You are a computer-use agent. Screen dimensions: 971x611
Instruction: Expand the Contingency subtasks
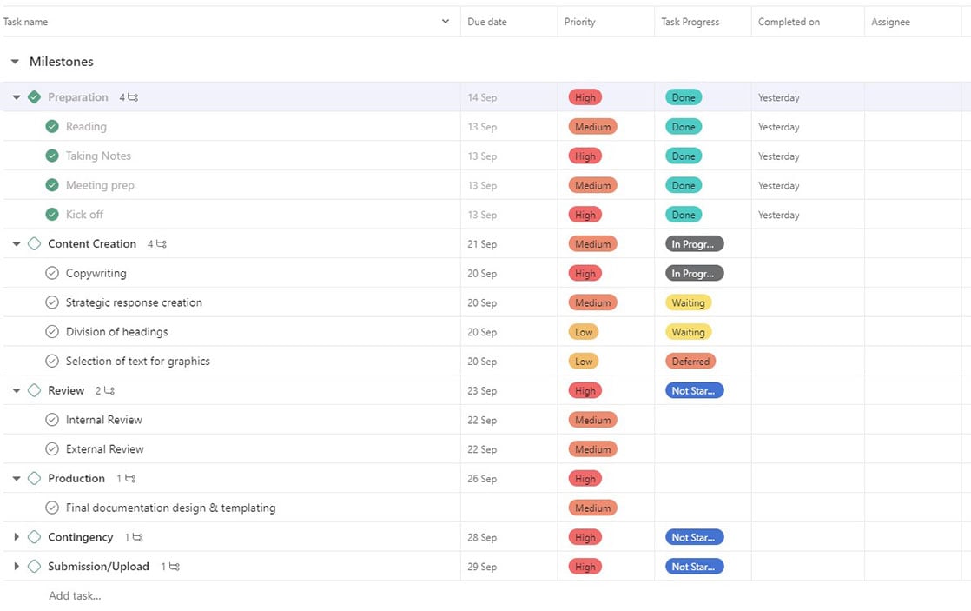[17, 537]
